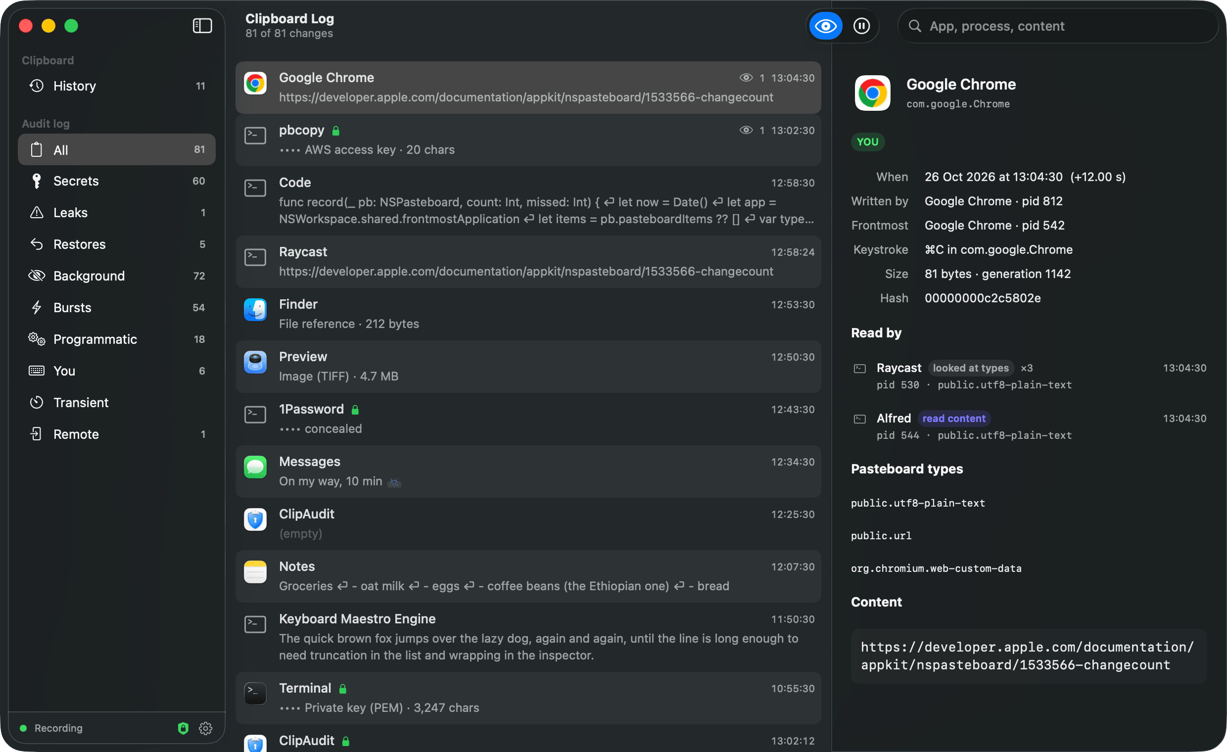Viewport: 1227px width, 752px height.
Task: Select the Raycast log entry at 12:58:24
Action: (x=528, y=262)
